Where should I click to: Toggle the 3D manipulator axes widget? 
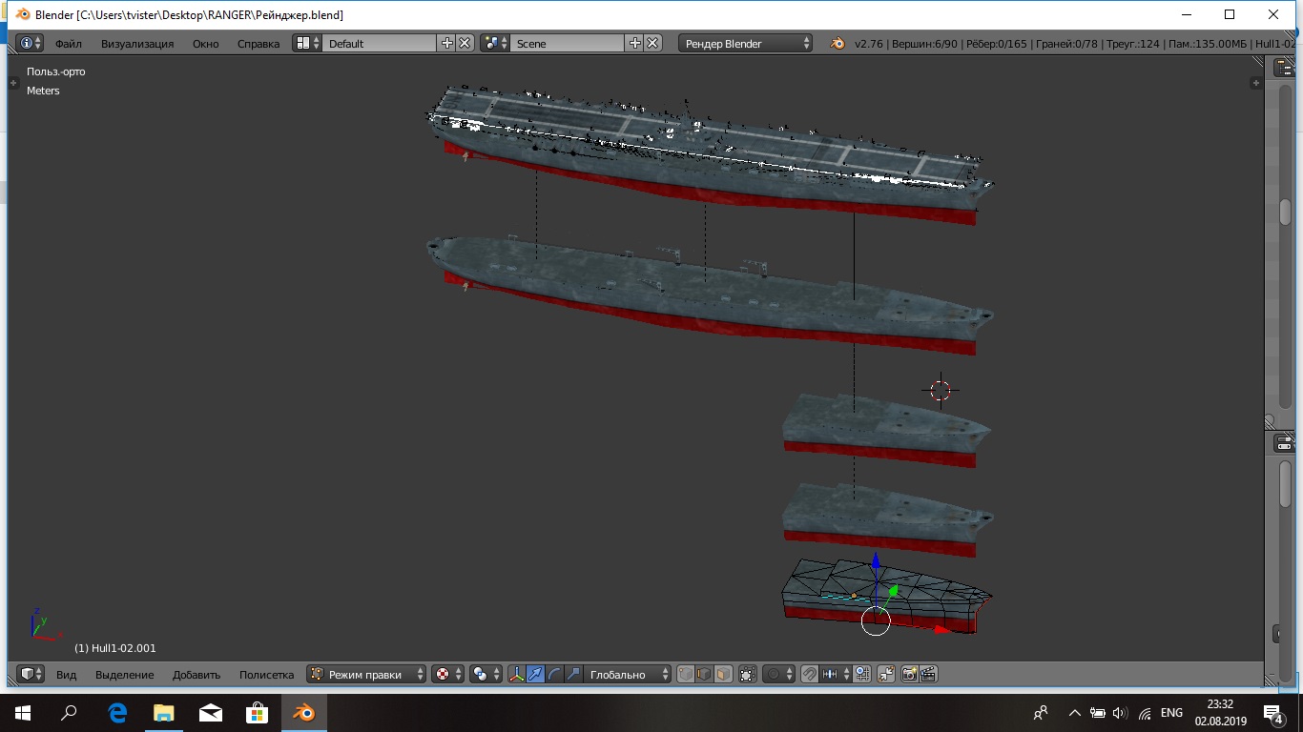[x=517, y=674]
